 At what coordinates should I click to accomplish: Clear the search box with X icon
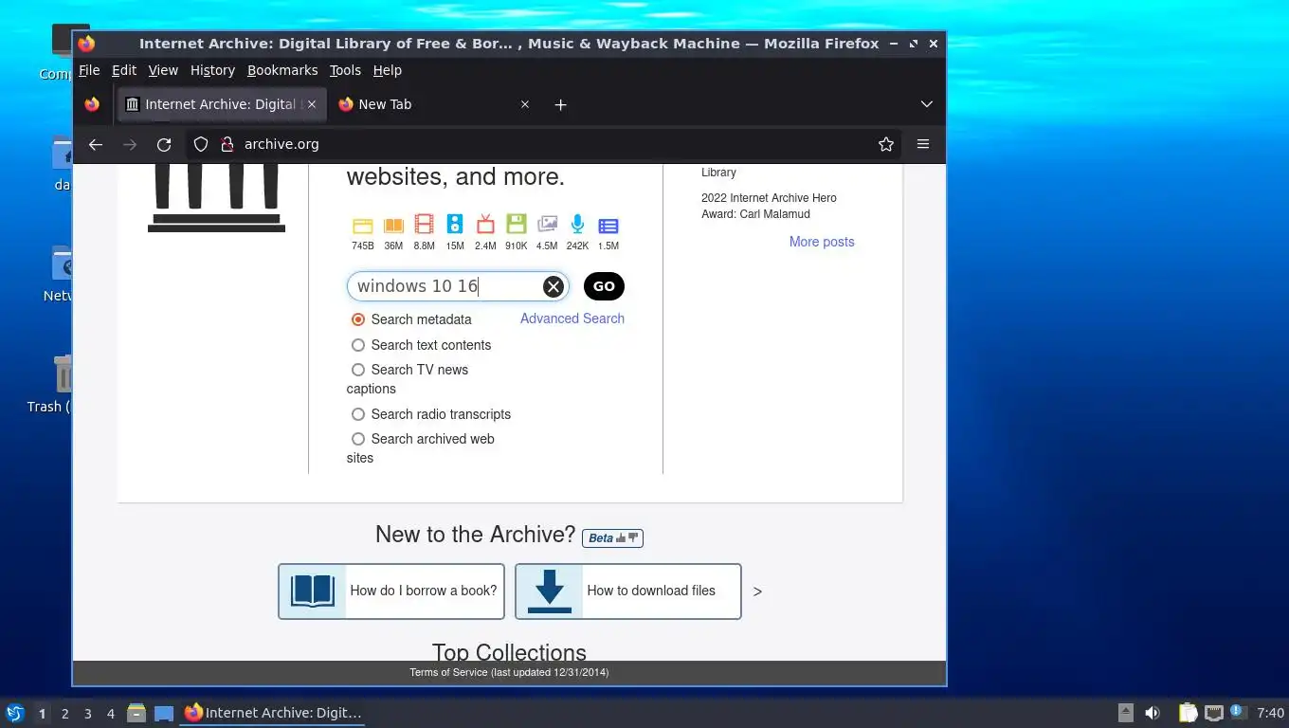point(554,286)
